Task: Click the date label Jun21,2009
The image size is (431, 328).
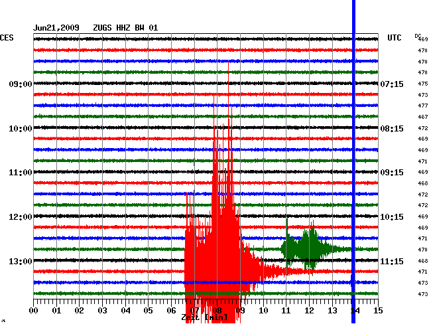Action: (x=56, y=28)
